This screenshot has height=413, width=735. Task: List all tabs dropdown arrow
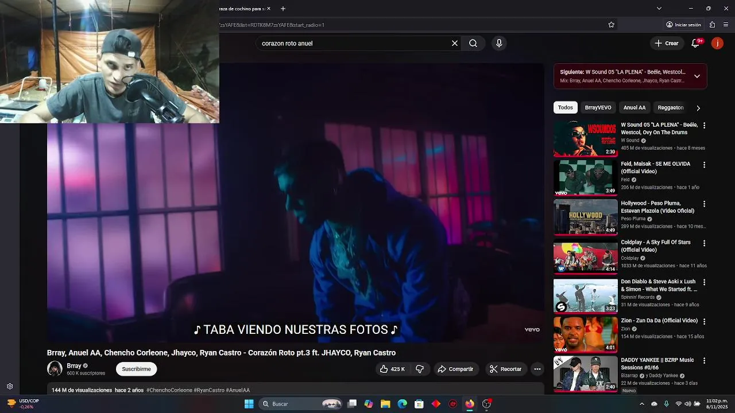(659, 9)
